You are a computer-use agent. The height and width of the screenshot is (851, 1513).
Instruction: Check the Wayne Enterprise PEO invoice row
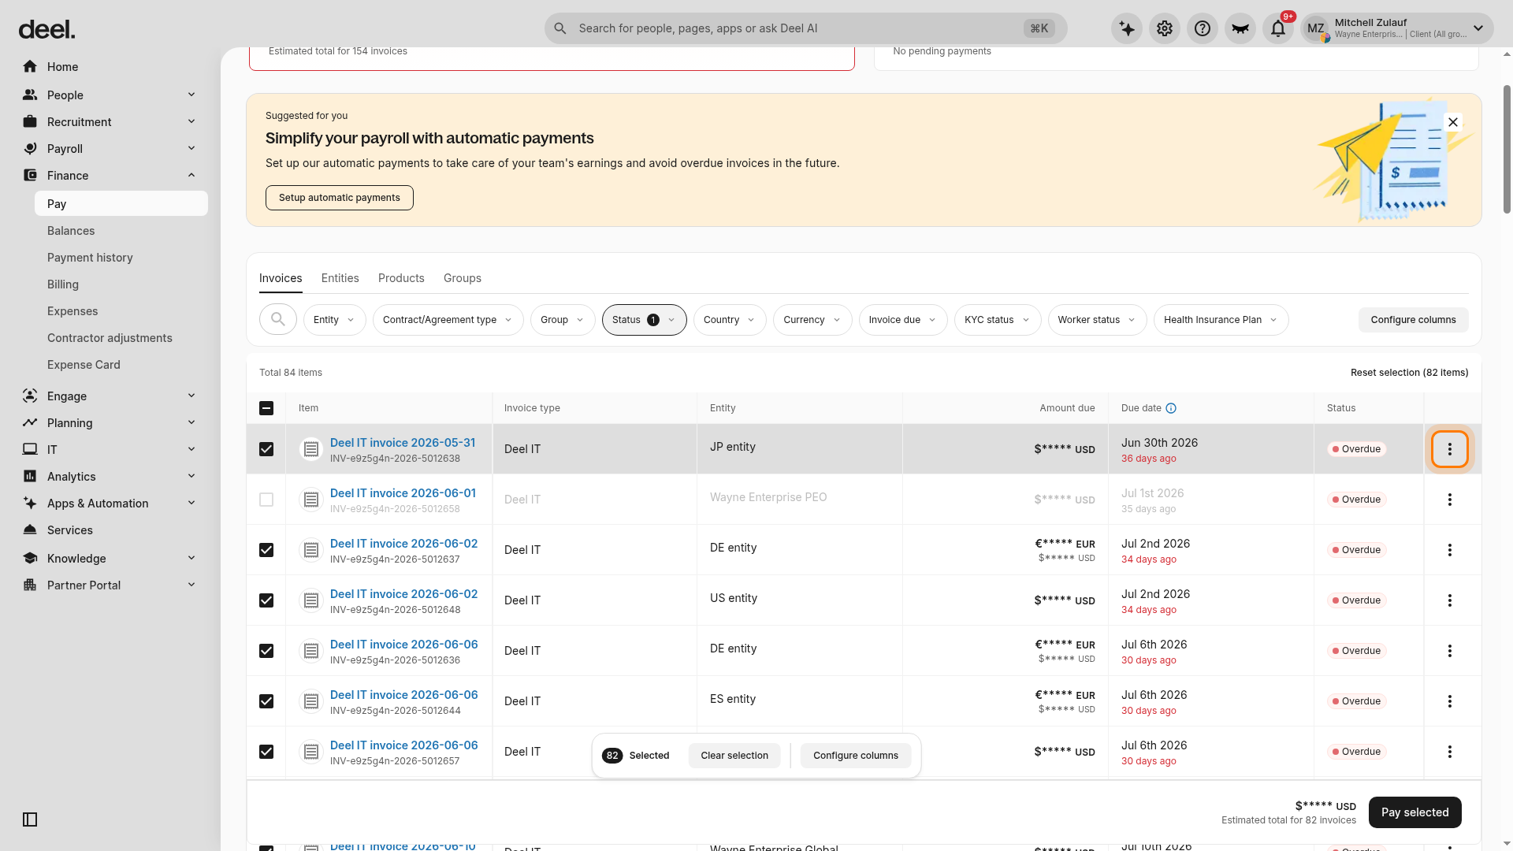tap(266, 500)
